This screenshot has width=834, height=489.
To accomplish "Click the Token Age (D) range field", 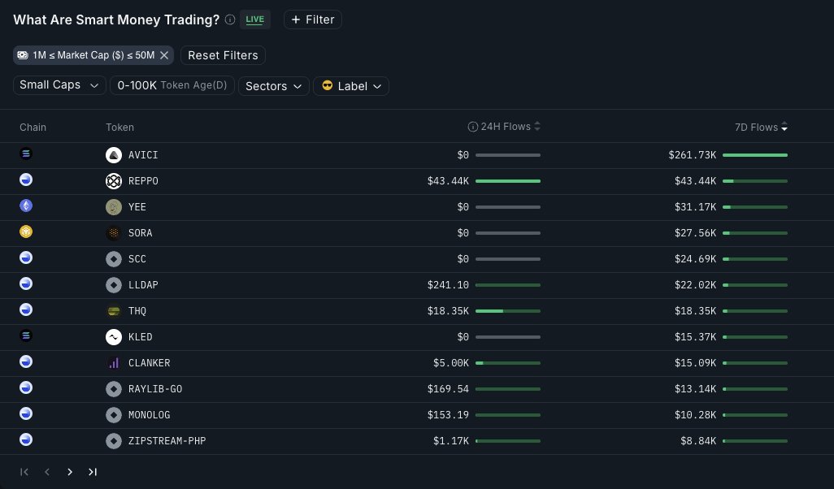I will click(x=172, y=85).
